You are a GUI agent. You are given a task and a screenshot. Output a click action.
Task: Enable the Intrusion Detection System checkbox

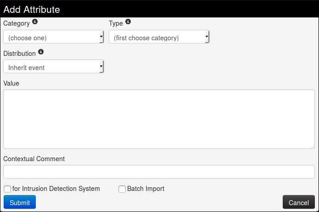7,189
